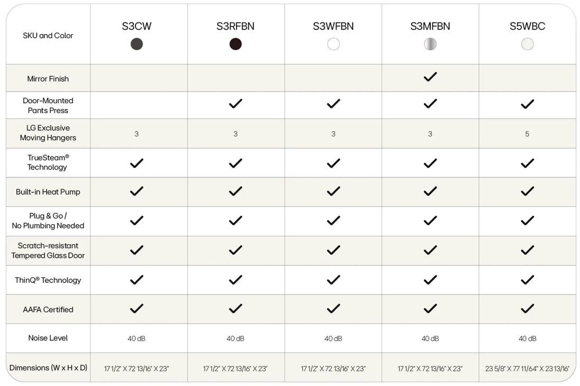
Task: Choose the S3MFBN mirror silver swatch
Action: click(430, 44)
